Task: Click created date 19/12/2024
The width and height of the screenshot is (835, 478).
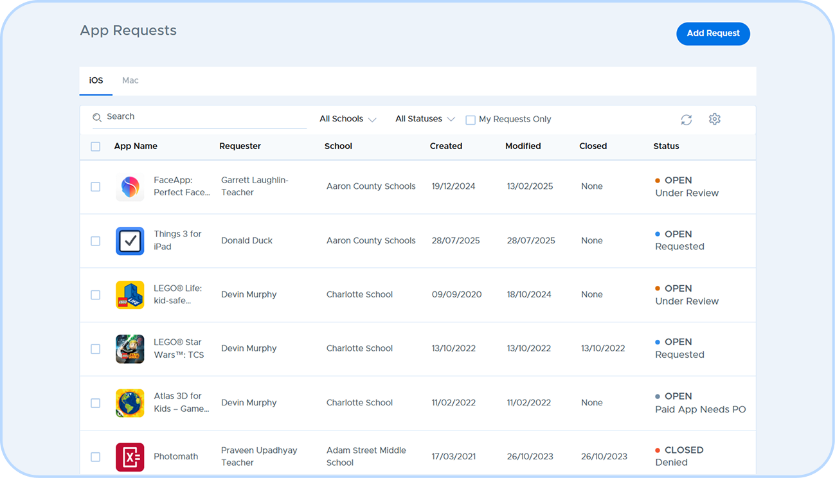Action: pos(453,186)
